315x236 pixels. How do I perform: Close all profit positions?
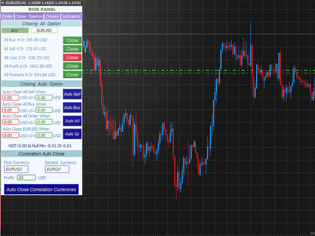click(72, 66)
